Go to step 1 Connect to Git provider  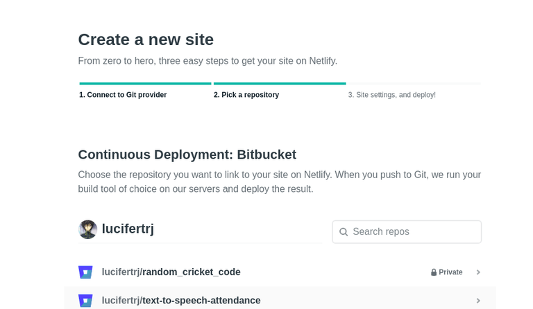(123, 95)
